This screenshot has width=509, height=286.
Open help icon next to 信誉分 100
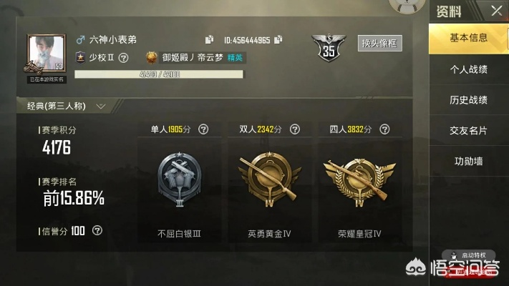[97, 230]
